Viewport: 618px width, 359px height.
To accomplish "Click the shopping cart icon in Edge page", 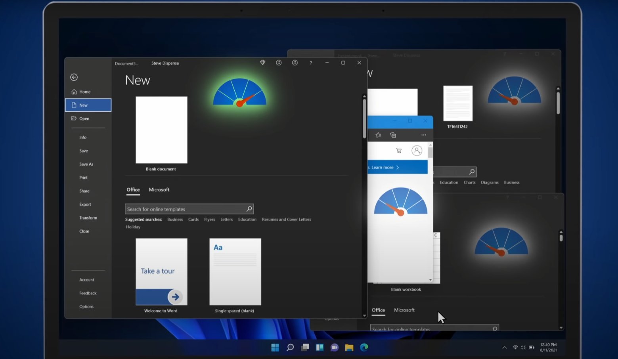I will 399,151.
